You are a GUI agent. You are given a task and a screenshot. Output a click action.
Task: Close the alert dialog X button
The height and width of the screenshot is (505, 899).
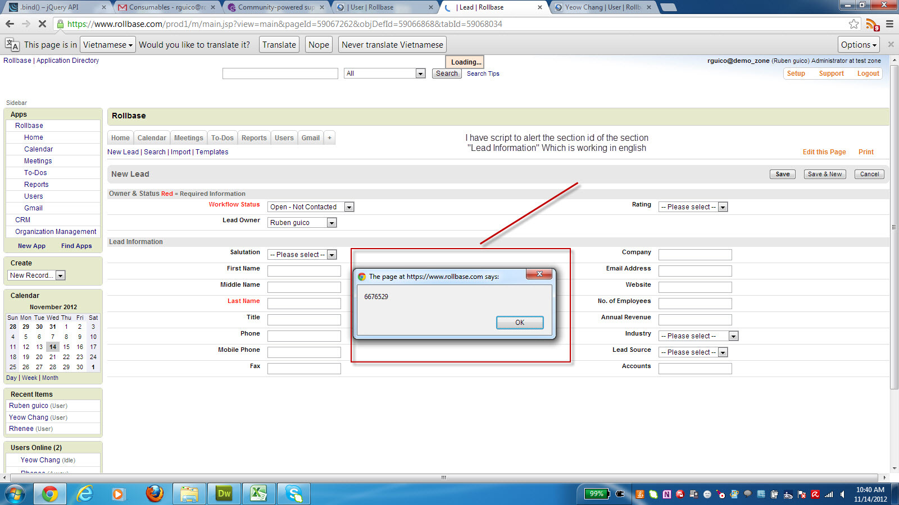coord(539,274)
